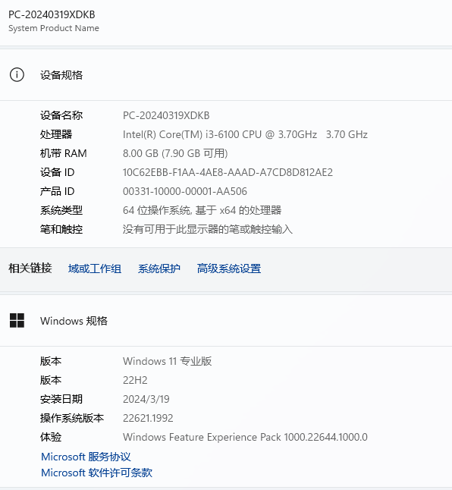
Task: Open Microsoft 服务协议 link
Action: point(86,457)
